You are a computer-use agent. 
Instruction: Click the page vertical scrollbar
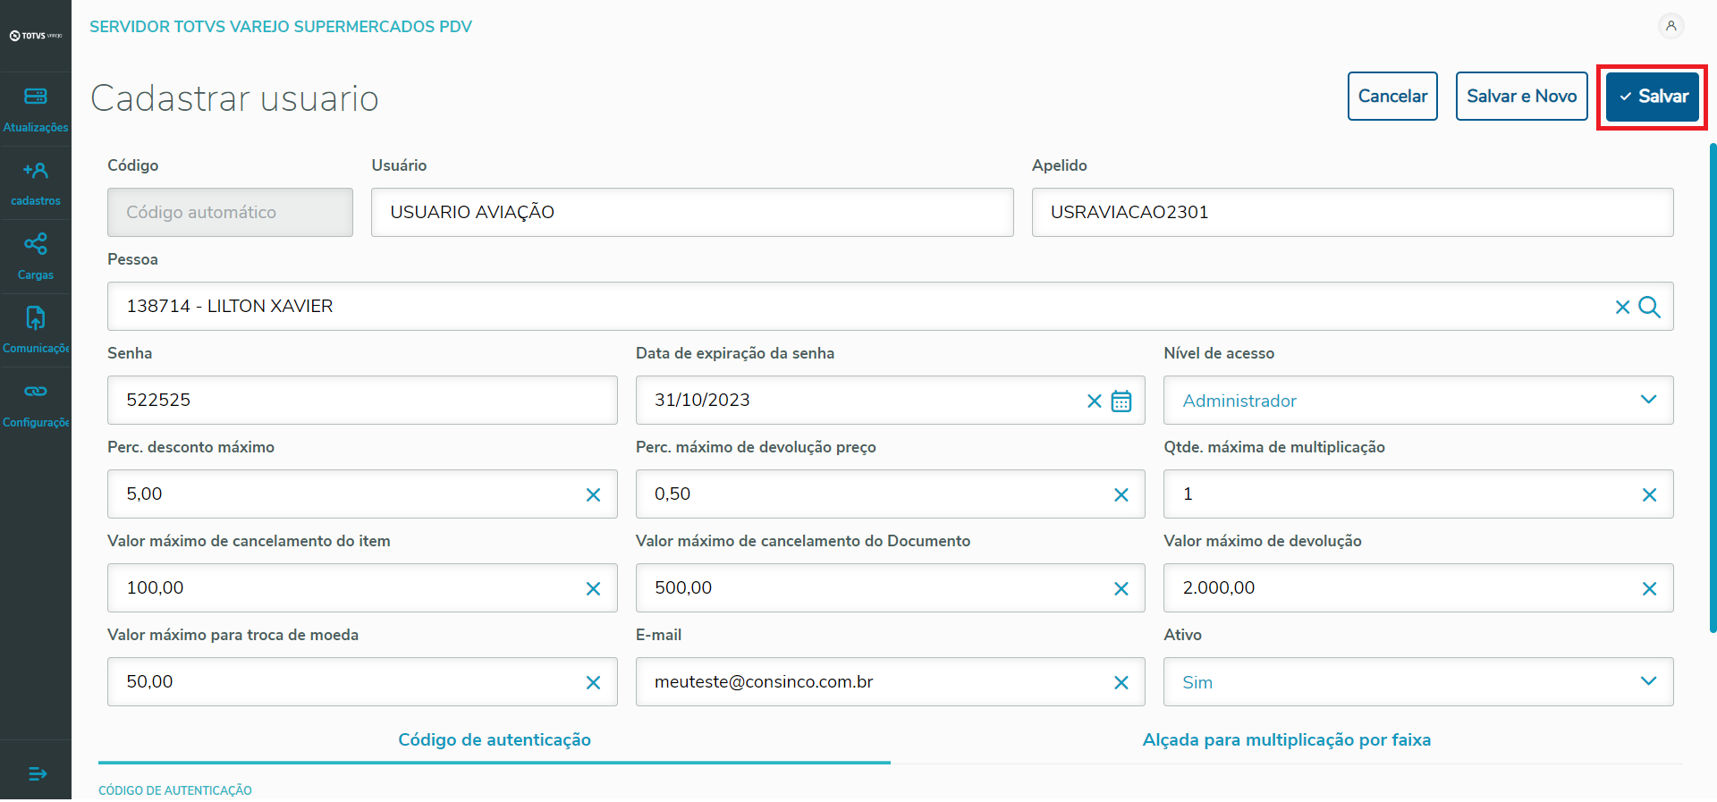pos(1713,388)
